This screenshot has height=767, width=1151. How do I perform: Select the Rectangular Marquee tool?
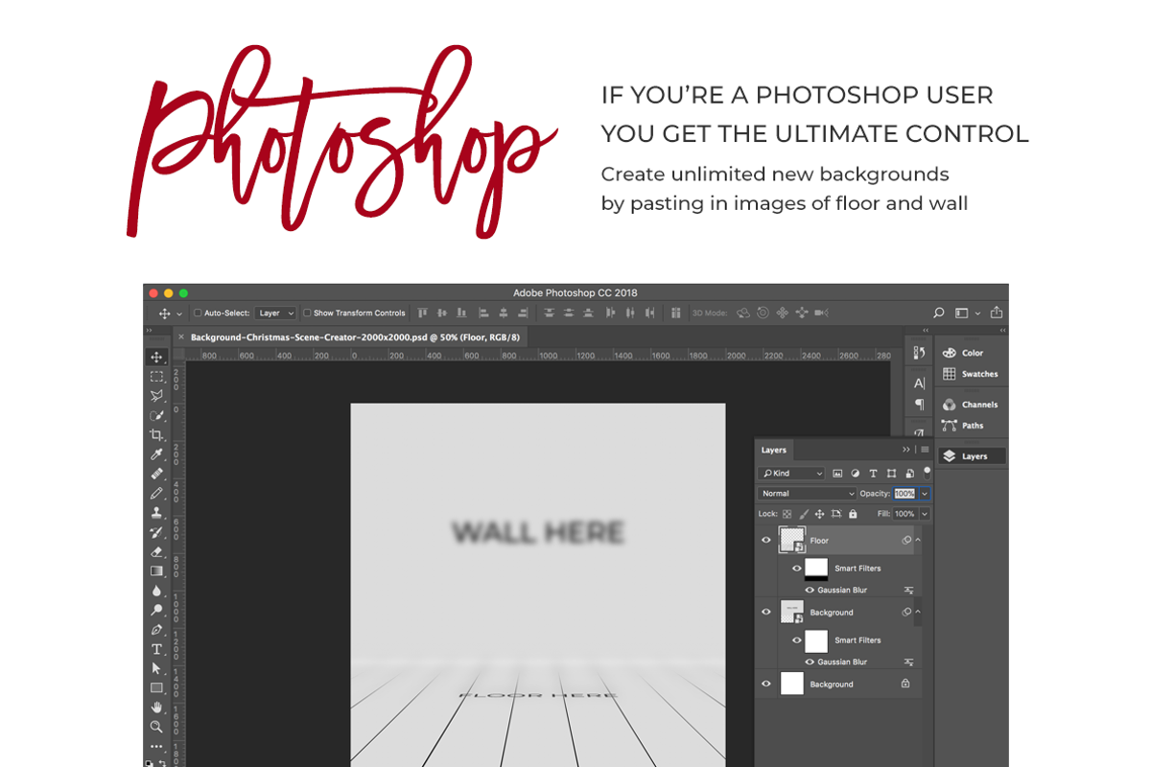(x=156, y=377)
